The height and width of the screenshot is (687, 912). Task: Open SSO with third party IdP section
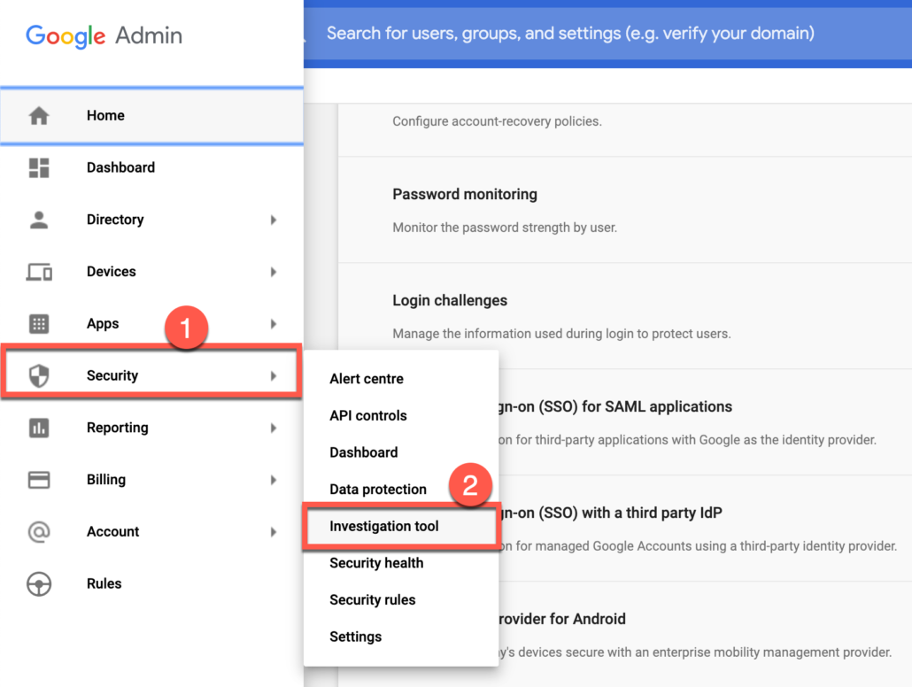611,513
